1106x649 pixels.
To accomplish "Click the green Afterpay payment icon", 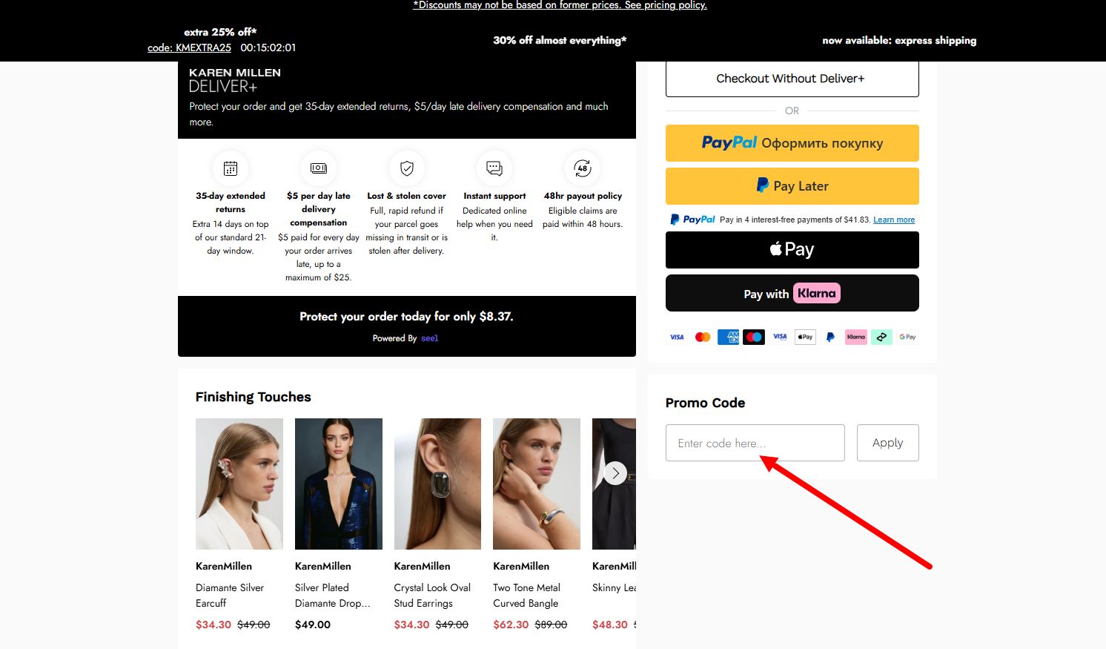I will pyautogui.click(x=881, y=337).
